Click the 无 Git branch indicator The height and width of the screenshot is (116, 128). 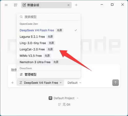tap(64, 104)
